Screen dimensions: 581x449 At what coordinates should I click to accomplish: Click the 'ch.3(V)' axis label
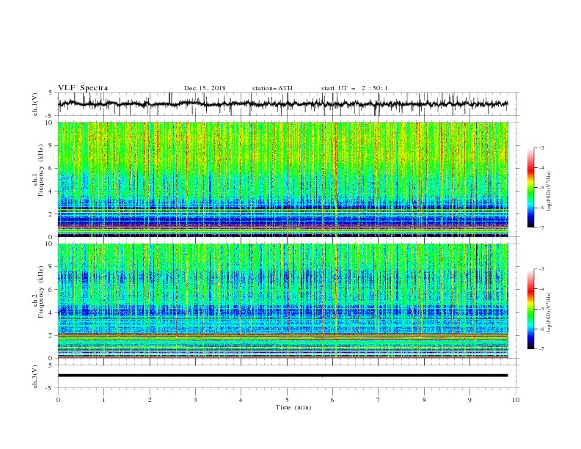click(35, 376)
